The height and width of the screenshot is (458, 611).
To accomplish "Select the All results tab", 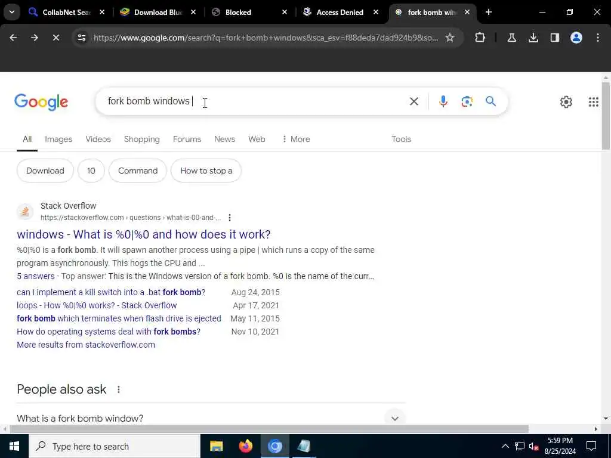I will (x=27, y=140).
